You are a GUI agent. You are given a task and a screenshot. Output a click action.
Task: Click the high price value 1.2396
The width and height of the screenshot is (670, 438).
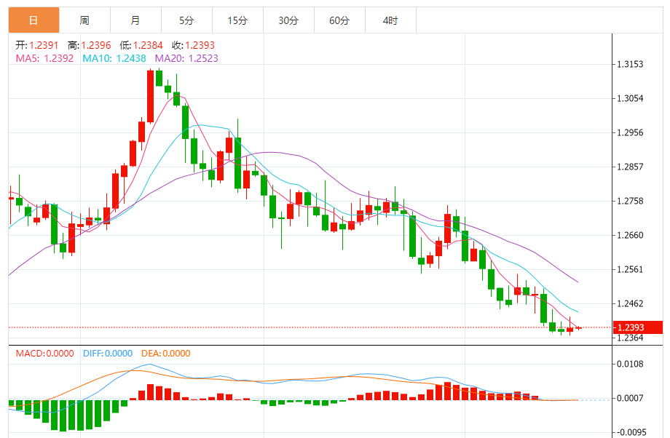pyautogui.click(x=96, y=45)
